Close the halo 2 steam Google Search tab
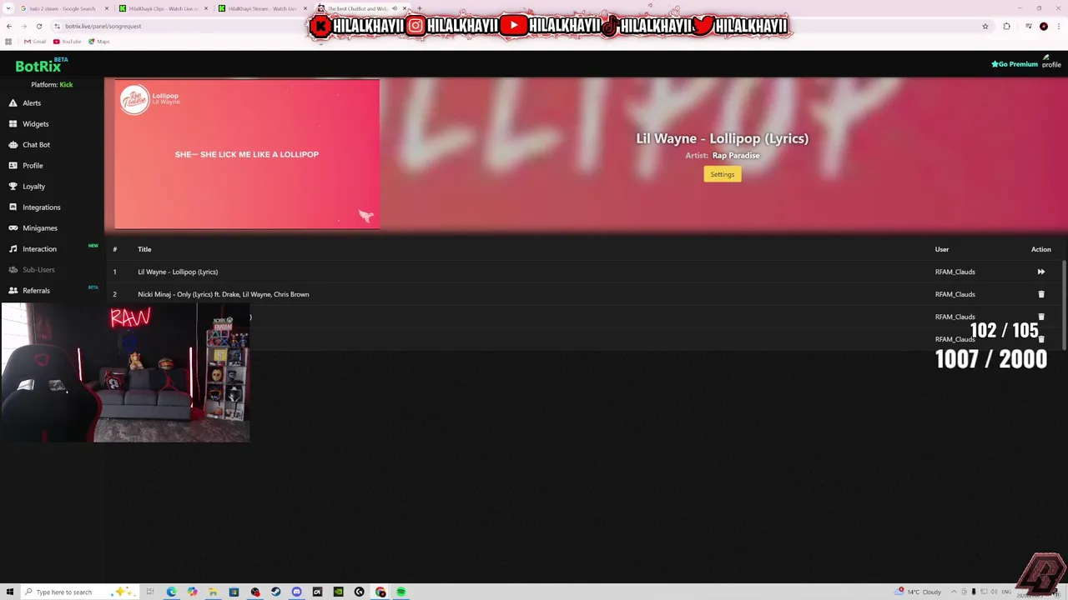 (107, 8)
